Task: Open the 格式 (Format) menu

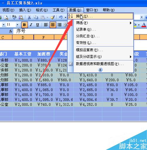Action: point(42,10)
